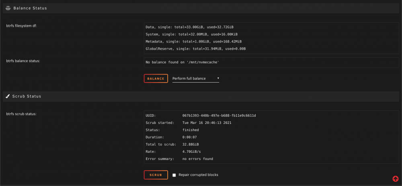Click the Status finished value
This screenshot has height=186, width=402.
pos(191,130)
